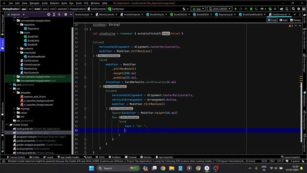Click UTF-8 encoding in status bar
The image size is (307, 173).
click(x=280, y=161)
